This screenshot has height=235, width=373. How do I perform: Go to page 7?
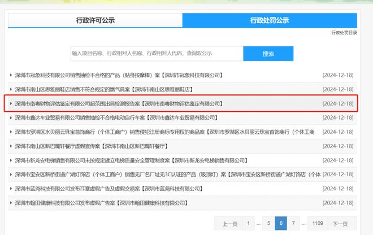coord(293,223)
